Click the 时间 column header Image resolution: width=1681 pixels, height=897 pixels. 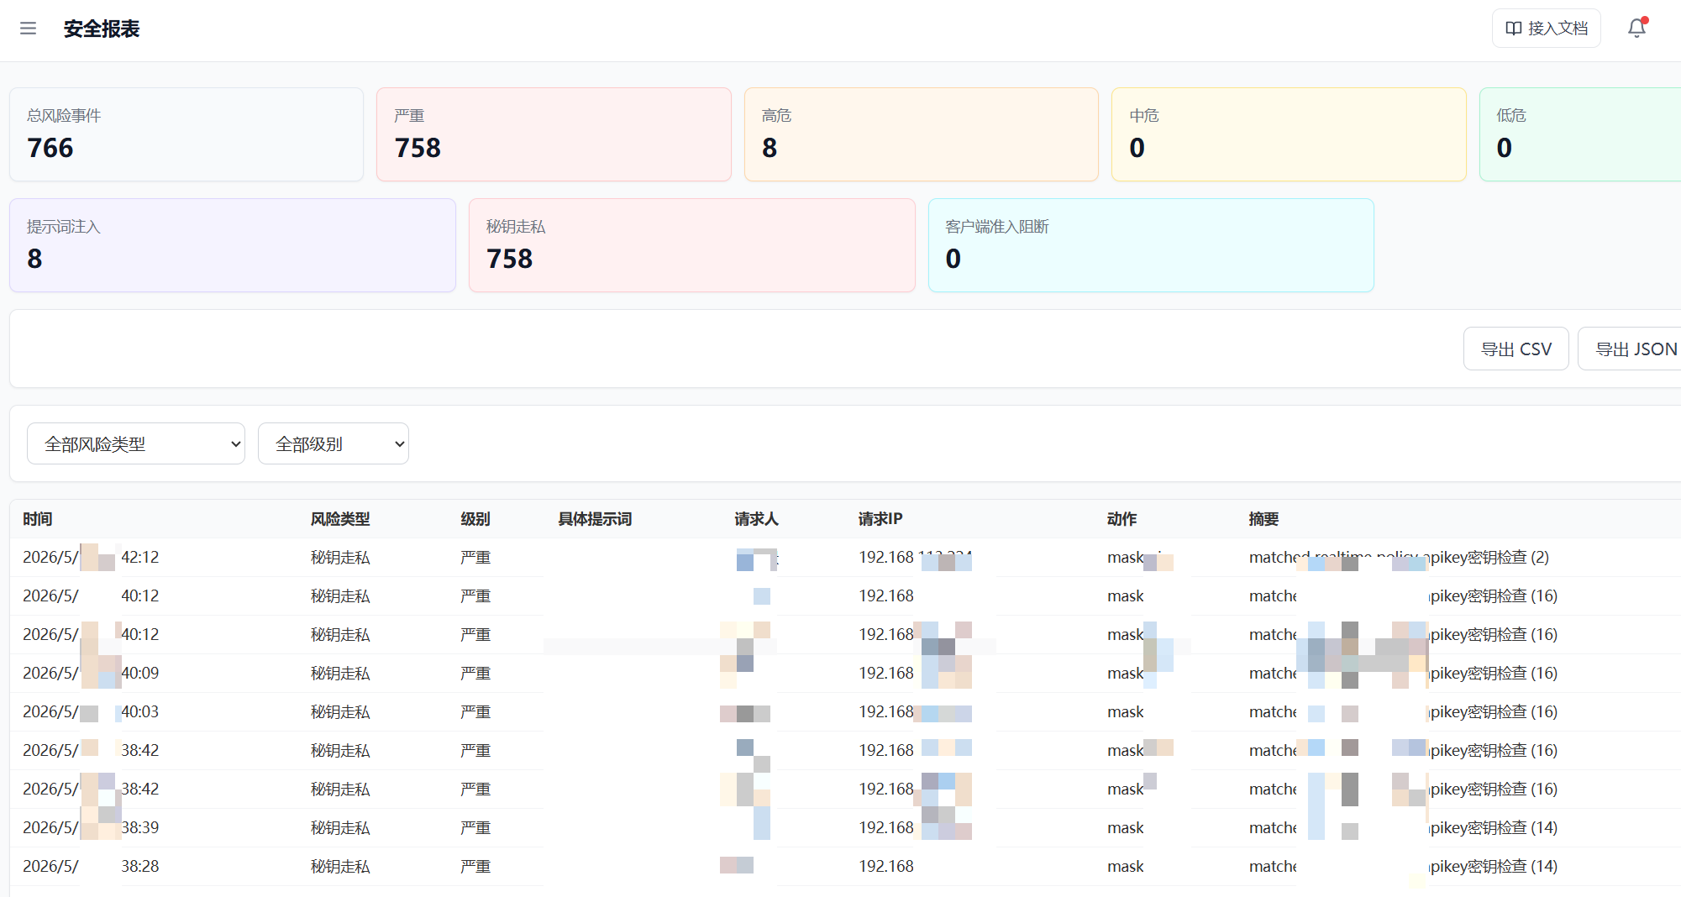[38, 519]
